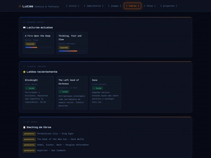Click the author name Ursula K. Le Guin

68,88
